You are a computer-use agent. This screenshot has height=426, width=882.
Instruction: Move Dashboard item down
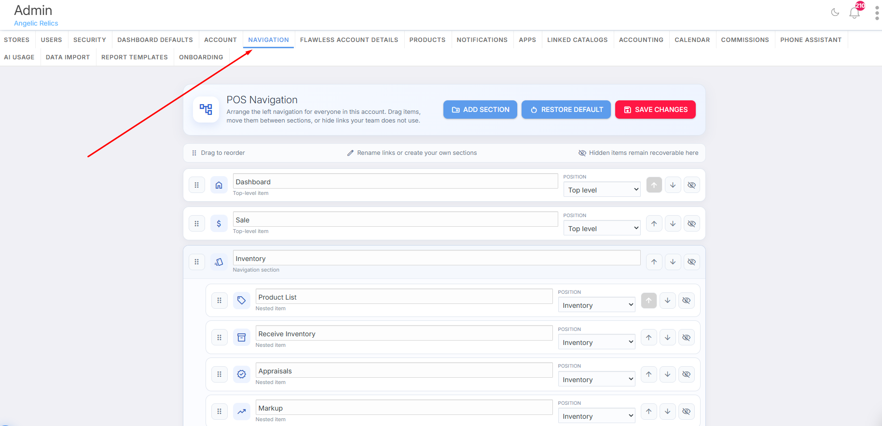[x=673, y=185]
